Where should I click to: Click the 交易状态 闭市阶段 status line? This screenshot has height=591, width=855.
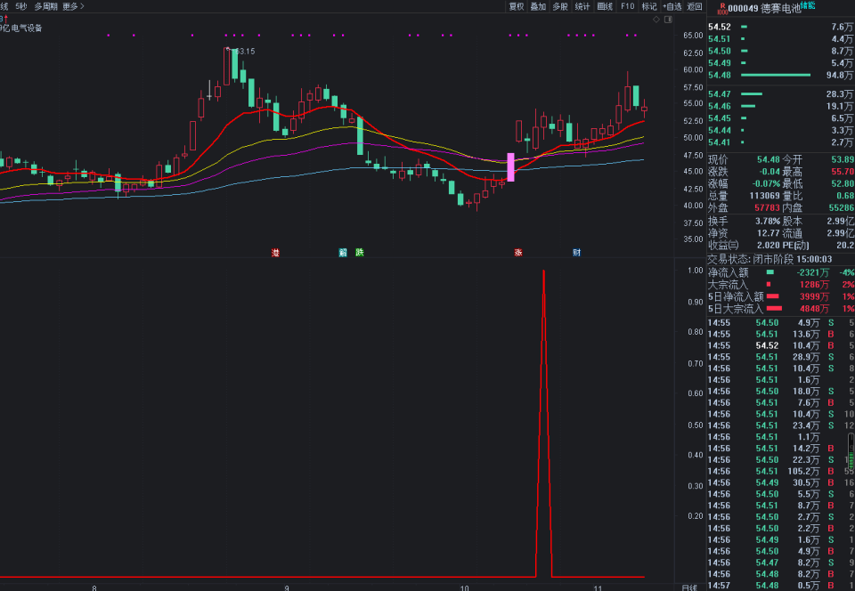point(769,259)
